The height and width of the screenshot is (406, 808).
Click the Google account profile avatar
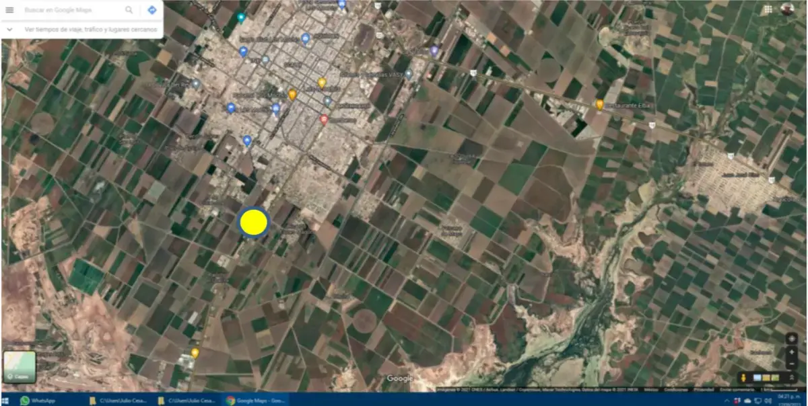pos(787,9)
